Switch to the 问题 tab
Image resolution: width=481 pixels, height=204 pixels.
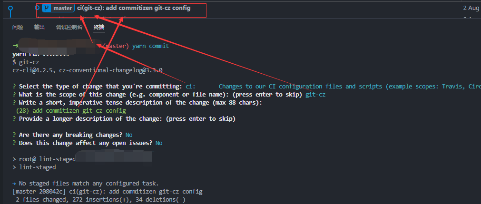(x=18, y=27)
